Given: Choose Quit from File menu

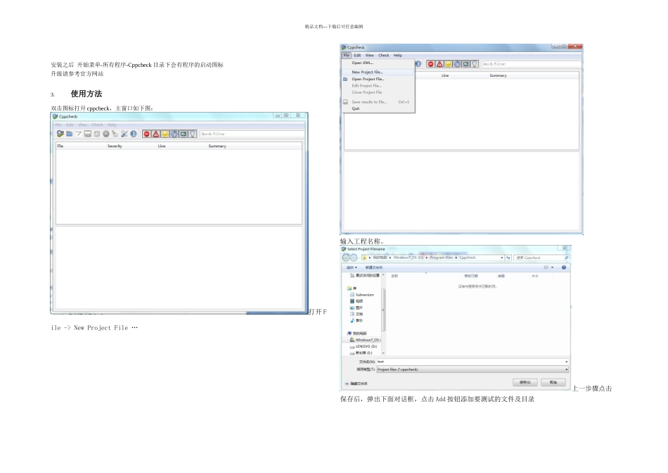Looking at the screenshot, I should [x=378, y=108].
